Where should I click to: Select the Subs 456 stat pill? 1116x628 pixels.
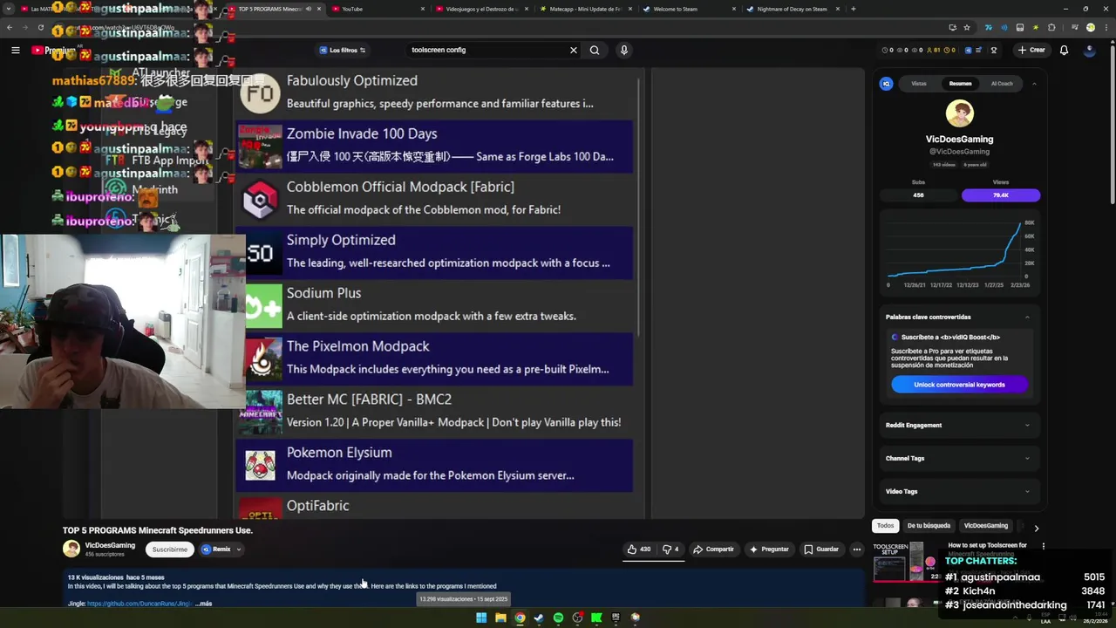[918, 195]
